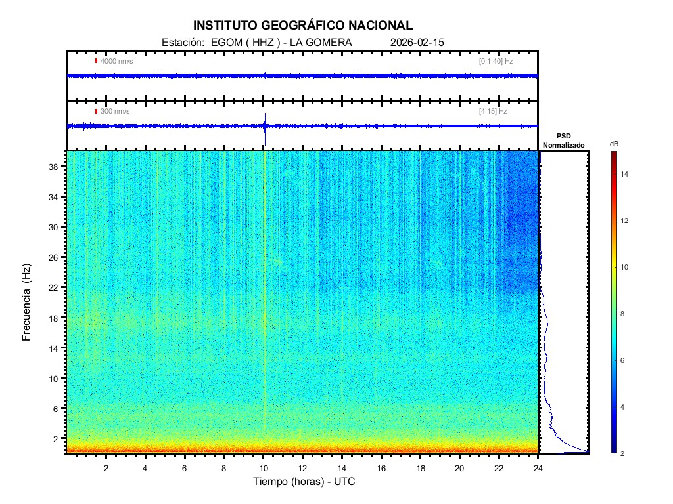Click the 24 hour tick on the time axis

[538, 468]
